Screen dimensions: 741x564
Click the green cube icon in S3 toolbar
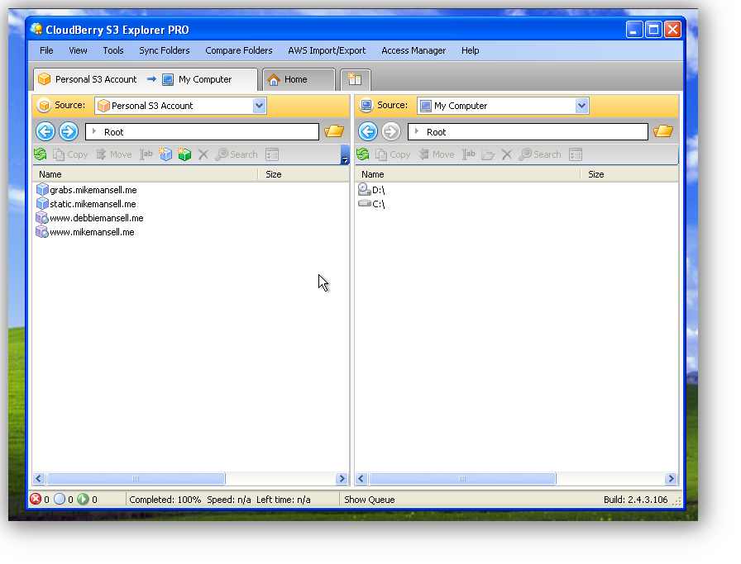tap(184, 154)
